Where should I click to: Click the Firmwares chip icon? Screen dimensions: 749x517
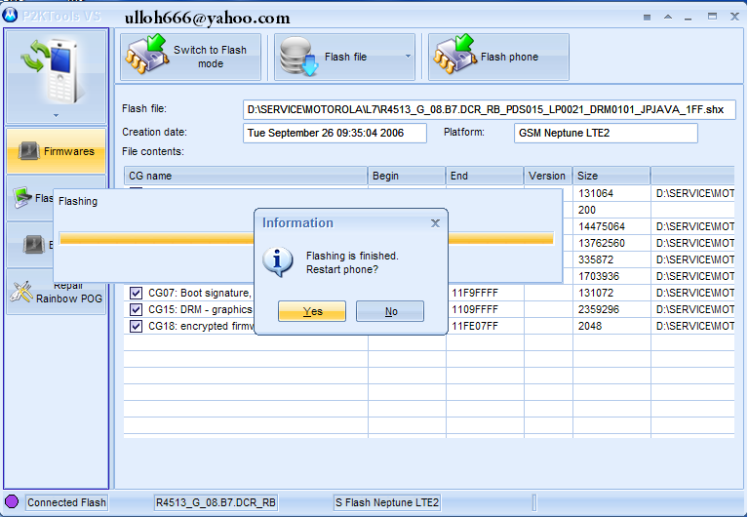tap(28, 151)
